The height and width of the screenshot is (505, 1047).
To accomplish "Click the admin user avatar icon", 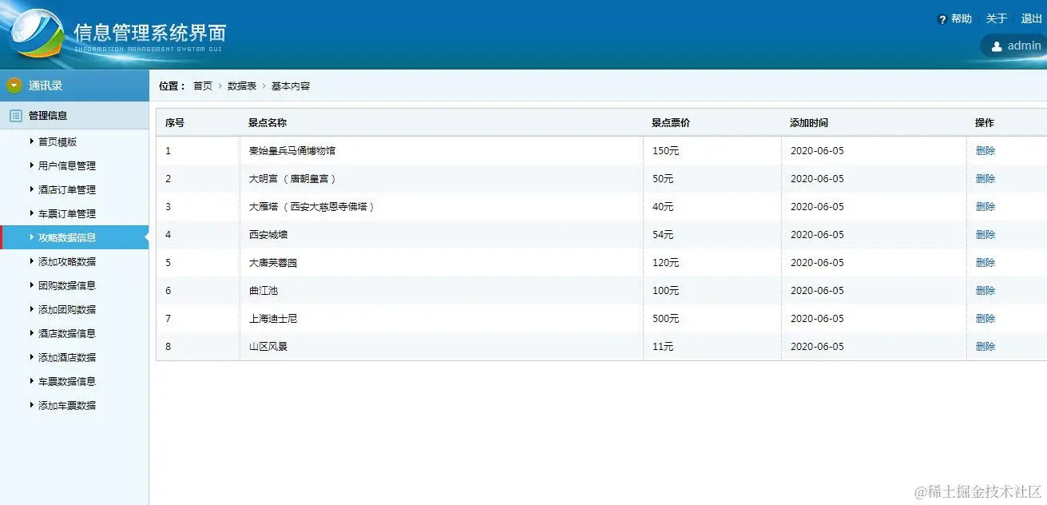I will 997,46.
